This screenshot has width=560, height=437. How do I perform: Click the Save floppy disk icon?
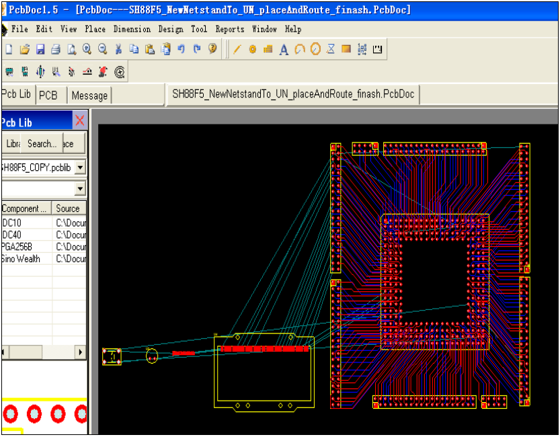pos(40,49)
